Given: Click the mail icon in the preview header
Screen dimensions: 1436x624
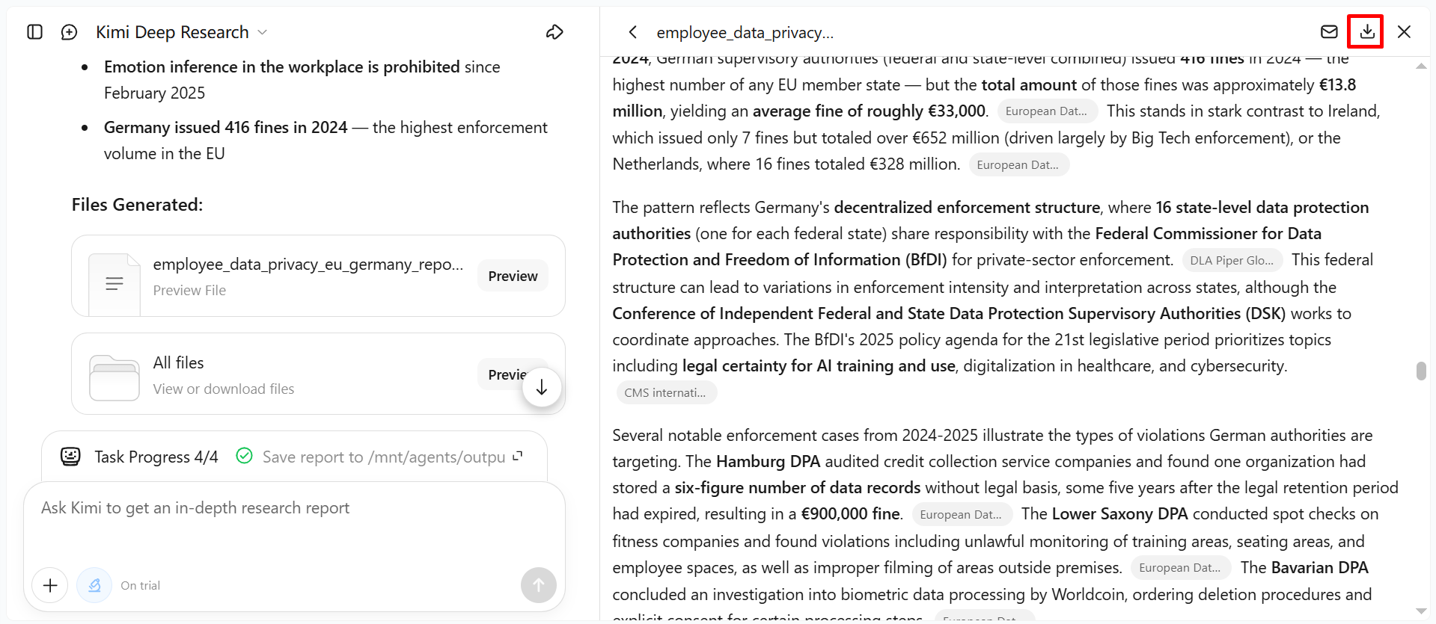Looking at the screenshot, I should click(x=1329, y=31).
